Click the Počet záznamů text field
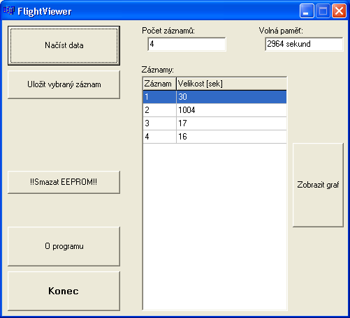The width and height of the screenshot is (350, 318). click(x=187, y=44)
